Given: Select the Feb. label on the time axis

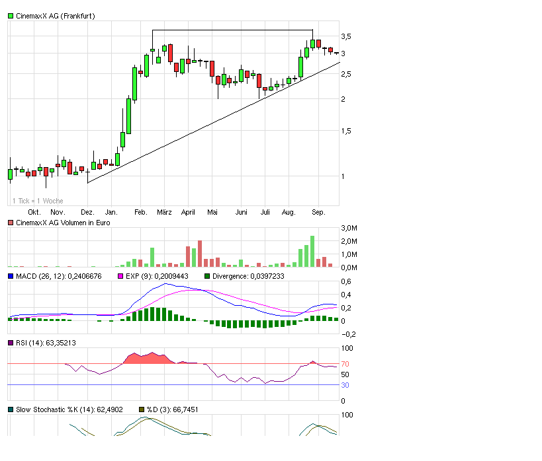Looking at the screenshot, I should tap(141, 212).
